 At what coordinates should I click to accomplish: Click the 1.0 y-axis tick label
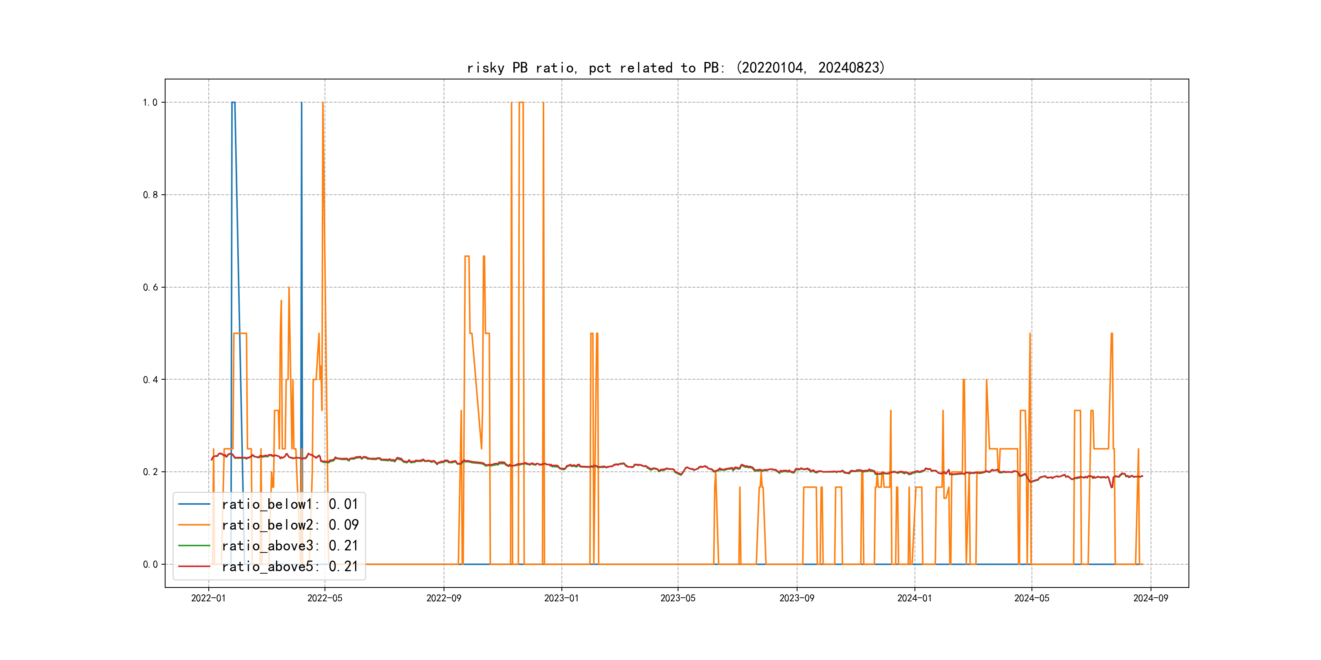point(150,103)
